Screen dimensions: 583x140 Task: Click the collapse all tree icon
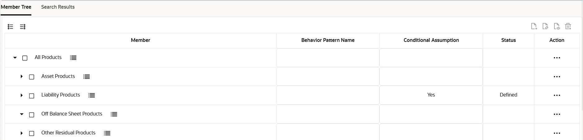tap(23, 27)
